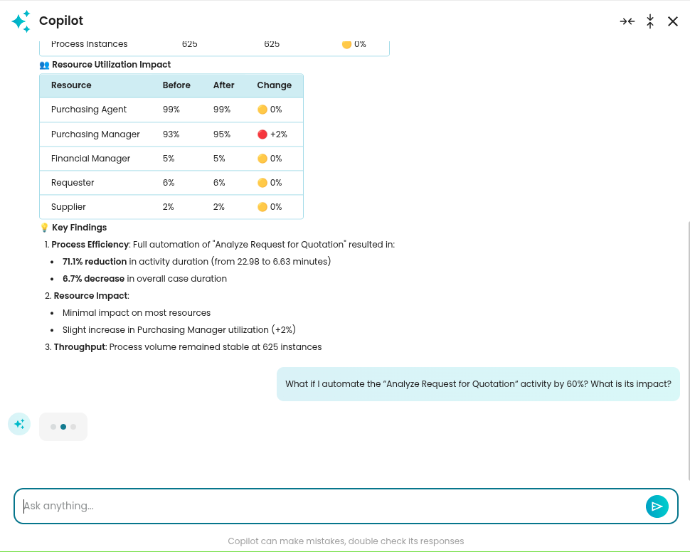Click the user's 60% automation question bubble
Image resolution: width=690 pixels, height=552 pixels.
478,384
